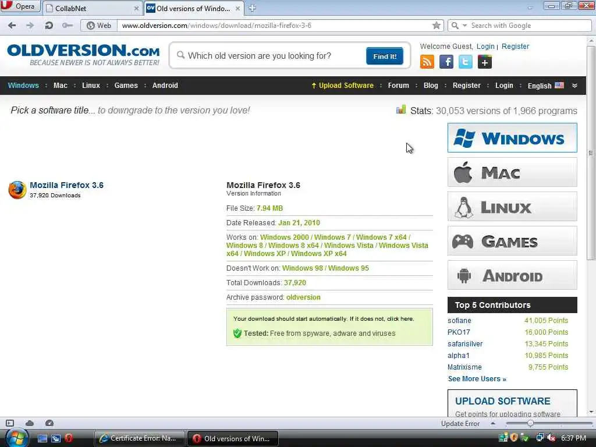
Task: Click the large Mac category button
Action: tap(512, 172)
